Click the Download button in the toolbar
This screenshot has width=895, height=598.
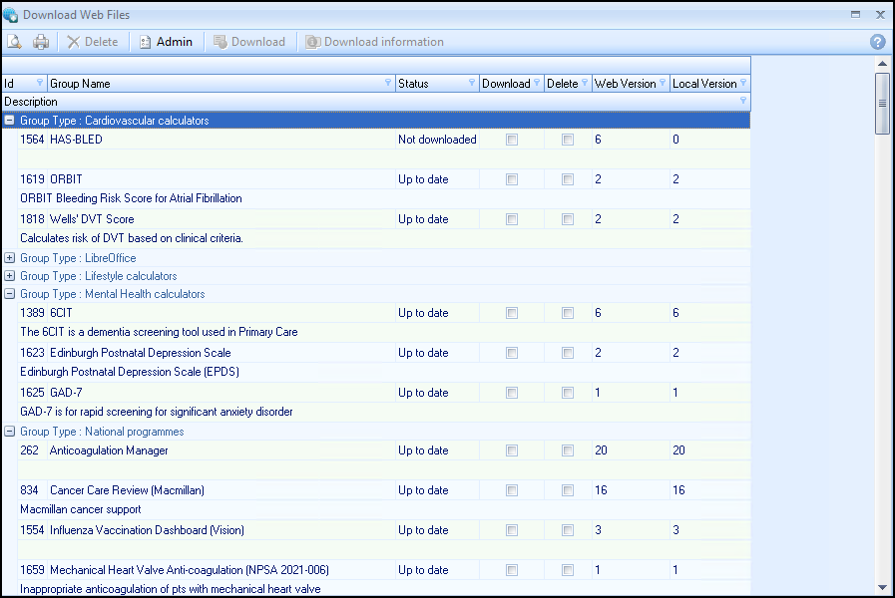[x=249, y=42]
